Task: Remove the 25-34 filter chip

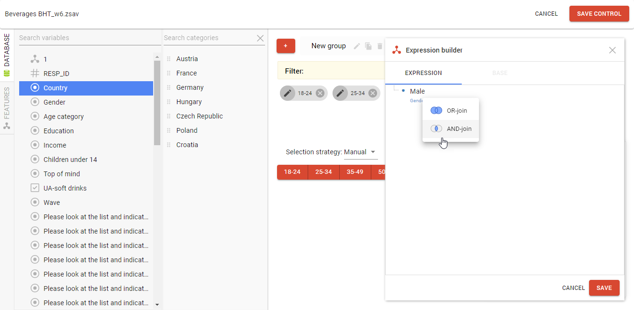Action: [x=373, y=93]
